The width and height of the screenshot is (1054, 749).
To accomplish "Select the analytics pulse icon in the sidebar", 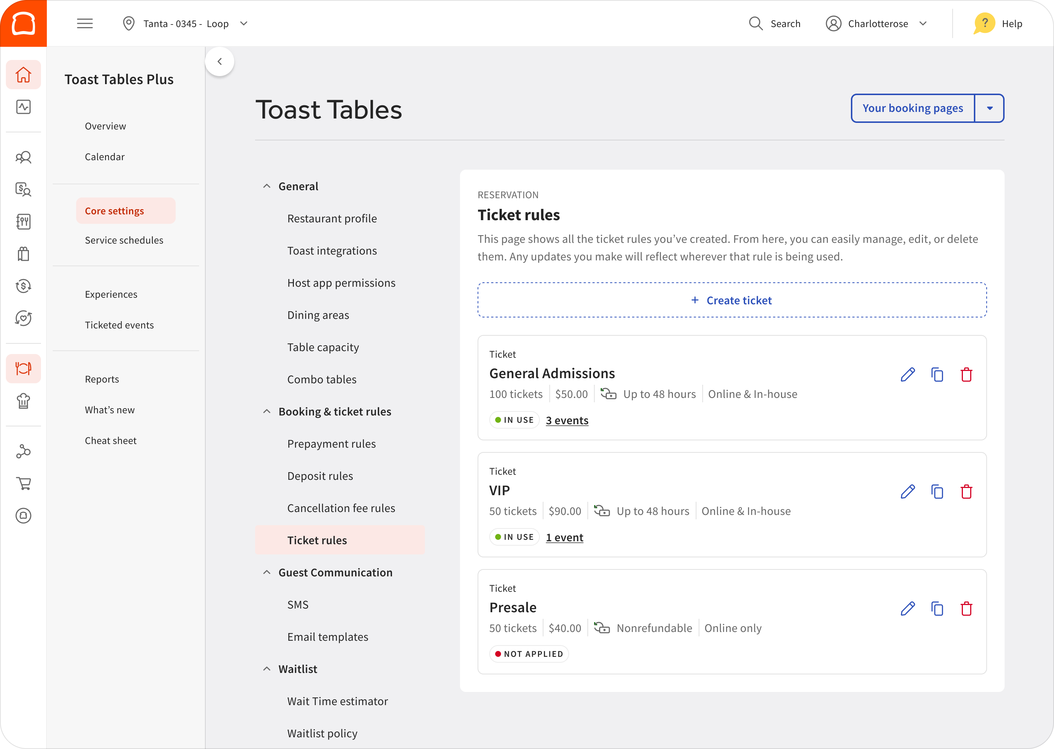I will click(x=23, y=107).
